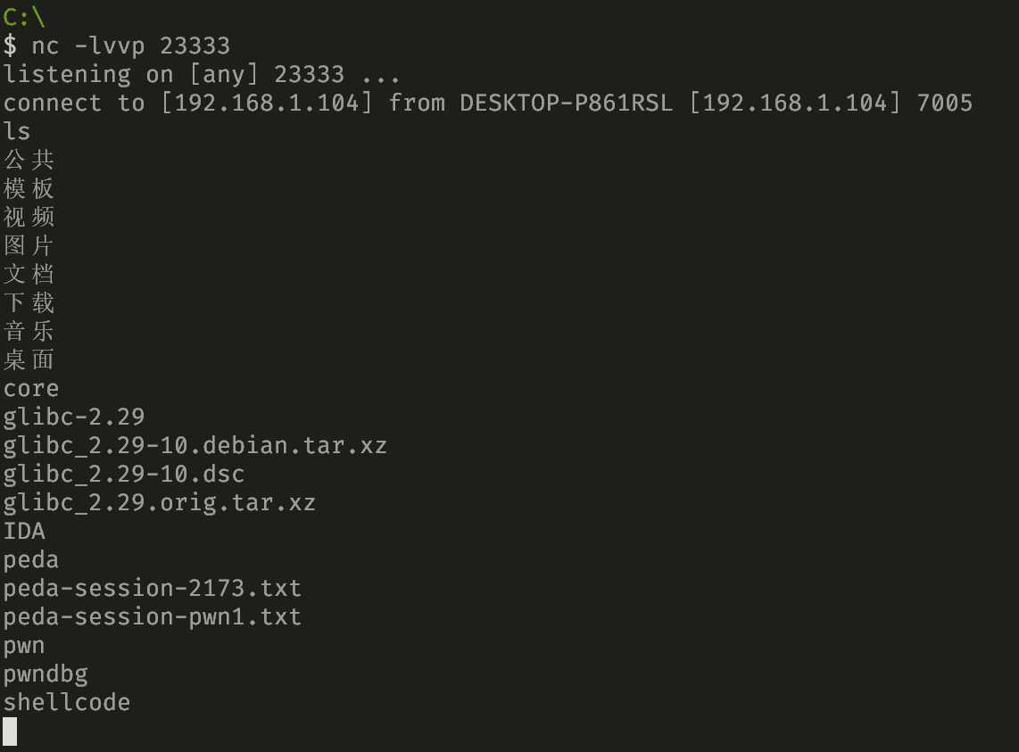Image resolution: width=1019 pixels, height=752 pixels.
Task: Click the 下载 directory entry
Action: (29, 303)
